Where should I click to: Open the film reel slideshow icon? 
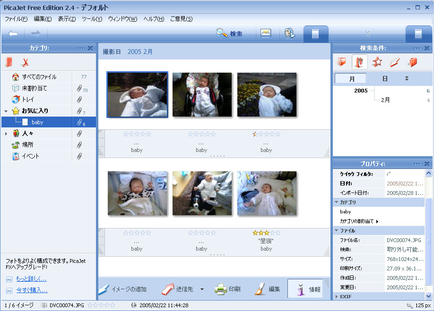pos(289,34)
